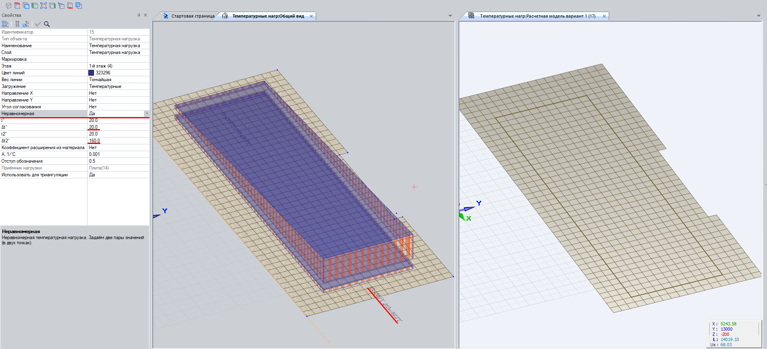Toggle categorized property grouping icon

5,24
